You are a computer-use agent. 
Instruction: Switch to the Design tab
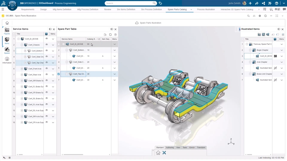[x=43, y=9]
